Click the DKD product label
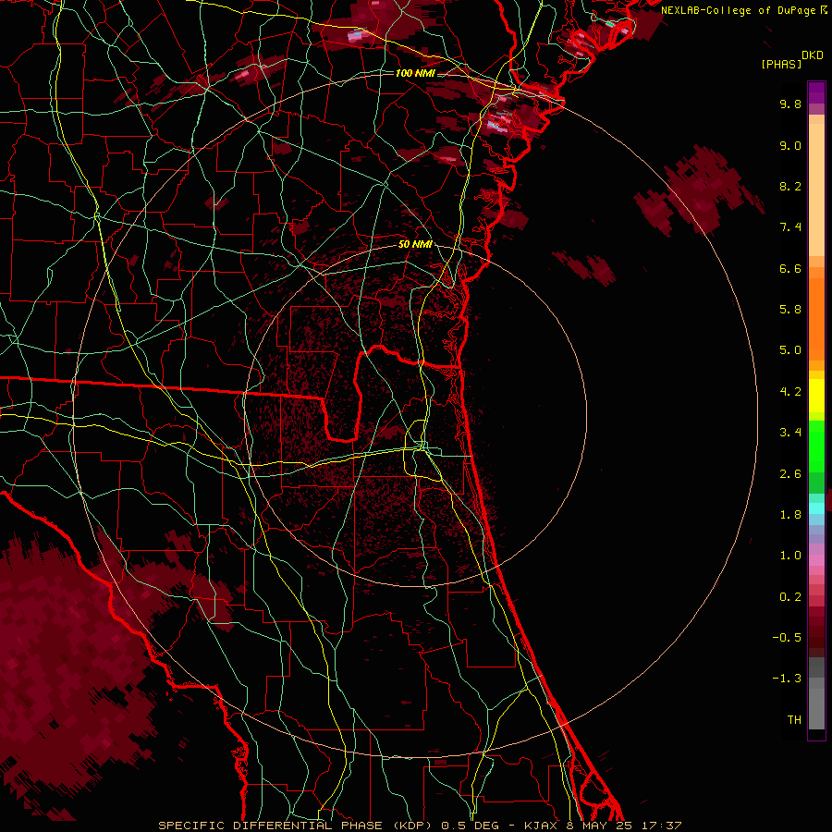Image resolution: width=832 pixels, height=832 pixels. click(813, 55)
